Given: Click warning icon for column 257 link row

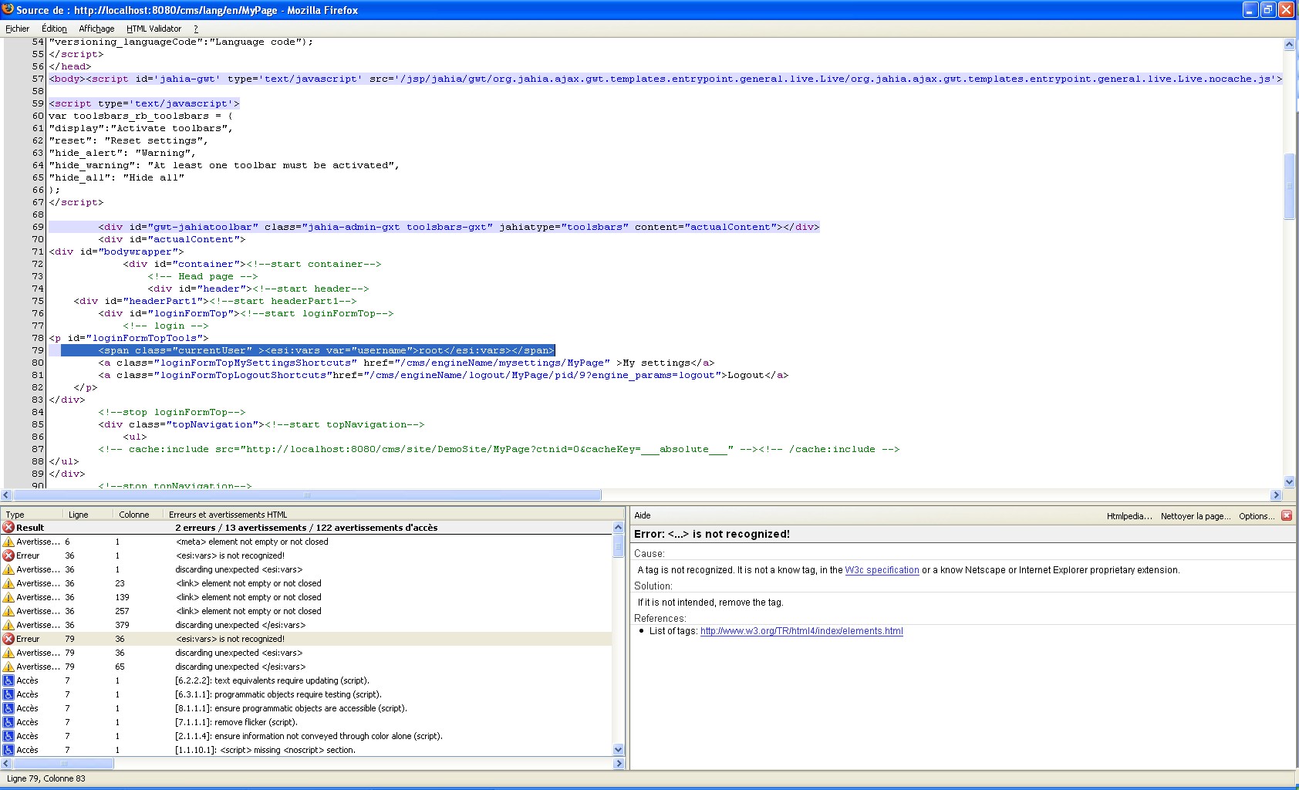Looking at the screenshot, I should 8,611.
